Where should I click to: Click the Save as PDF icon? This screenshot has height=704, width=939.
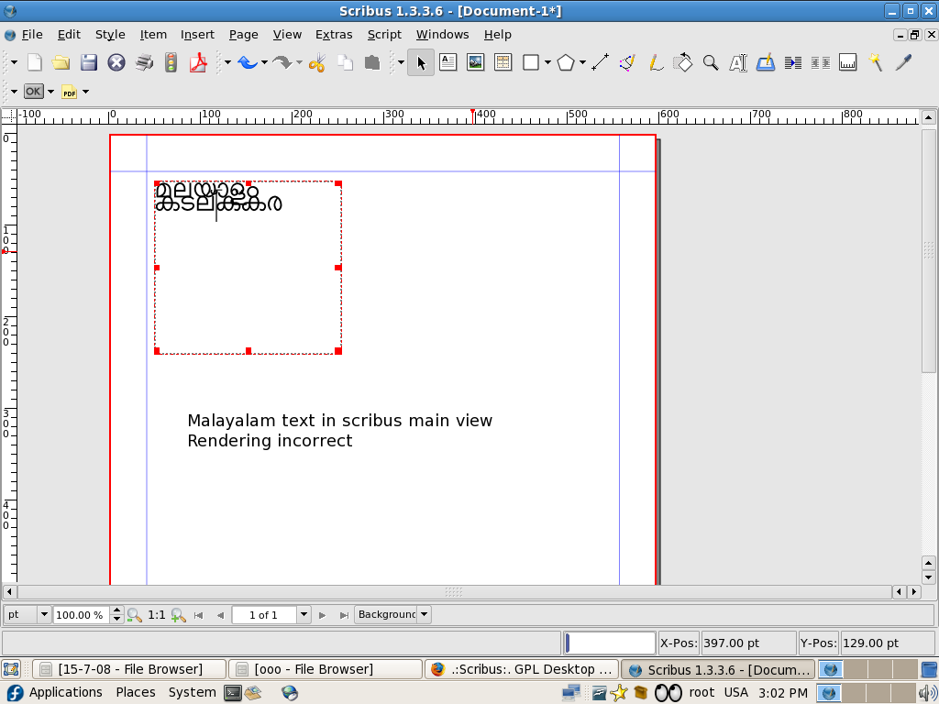[x=198, y=62]
